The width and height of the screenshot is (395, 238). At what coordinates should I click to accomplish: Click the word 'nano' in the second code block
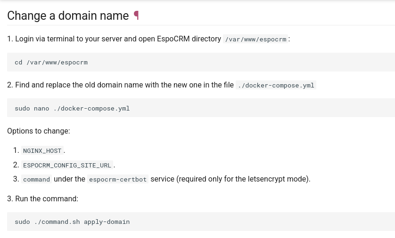pyautogui.click(x=41, y=108)
